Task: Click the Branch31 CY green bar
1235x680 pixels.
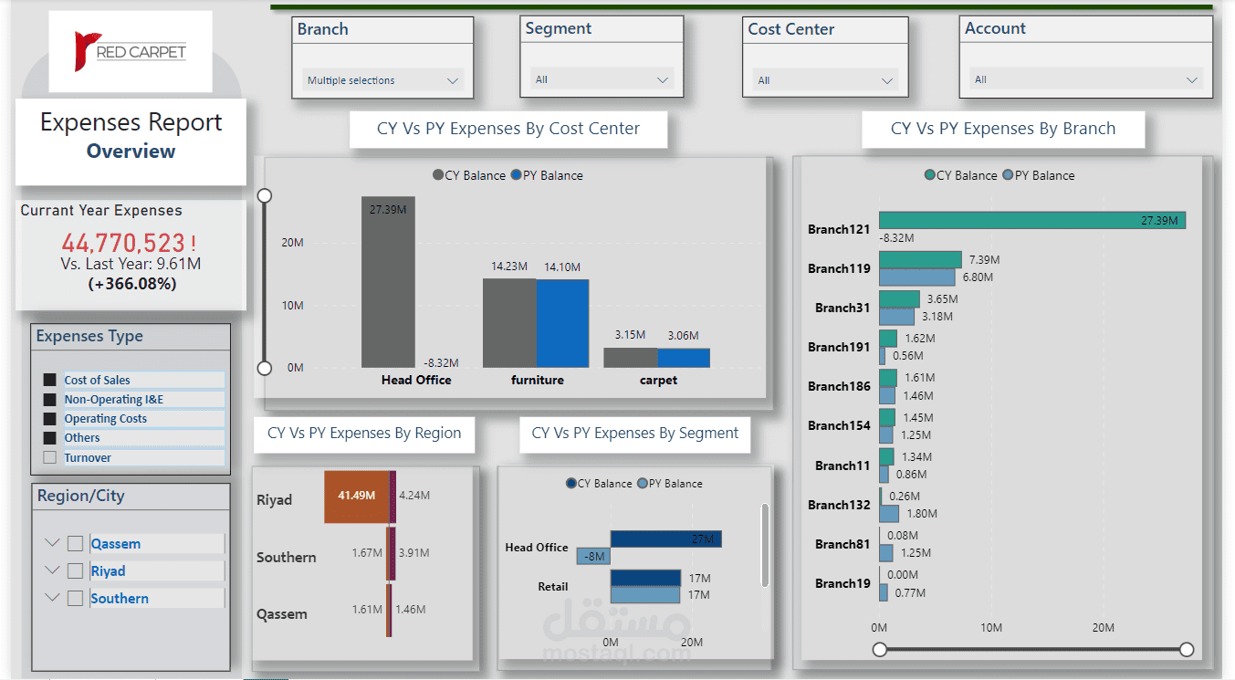Action: click(x=899, y=298)
